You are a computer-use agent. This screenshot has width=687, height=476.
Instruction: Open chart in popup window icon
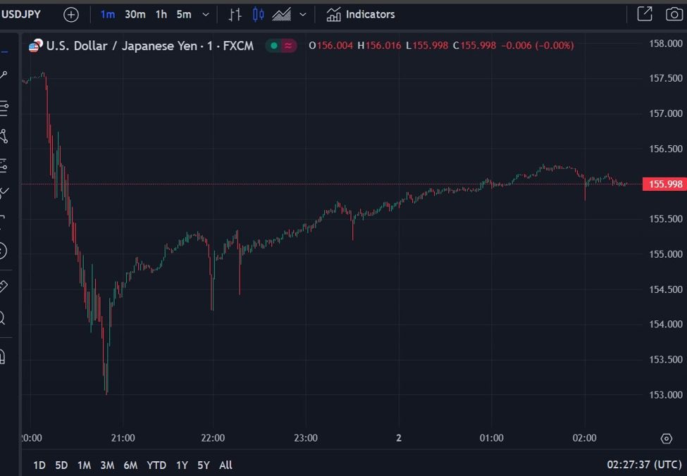coord(644,14)
